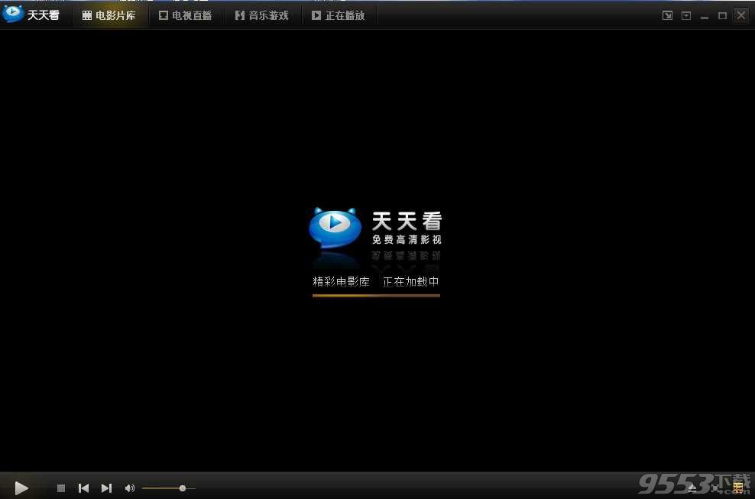755x499 pixels.
Task: Switch to the 电视直播 tab
Action: click(x=186, y=15)
